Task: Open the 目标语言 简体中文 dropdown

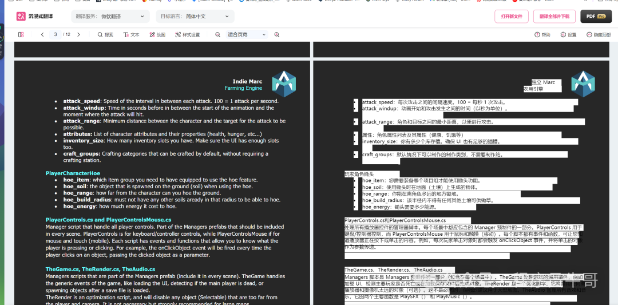Action: (195, 17)
